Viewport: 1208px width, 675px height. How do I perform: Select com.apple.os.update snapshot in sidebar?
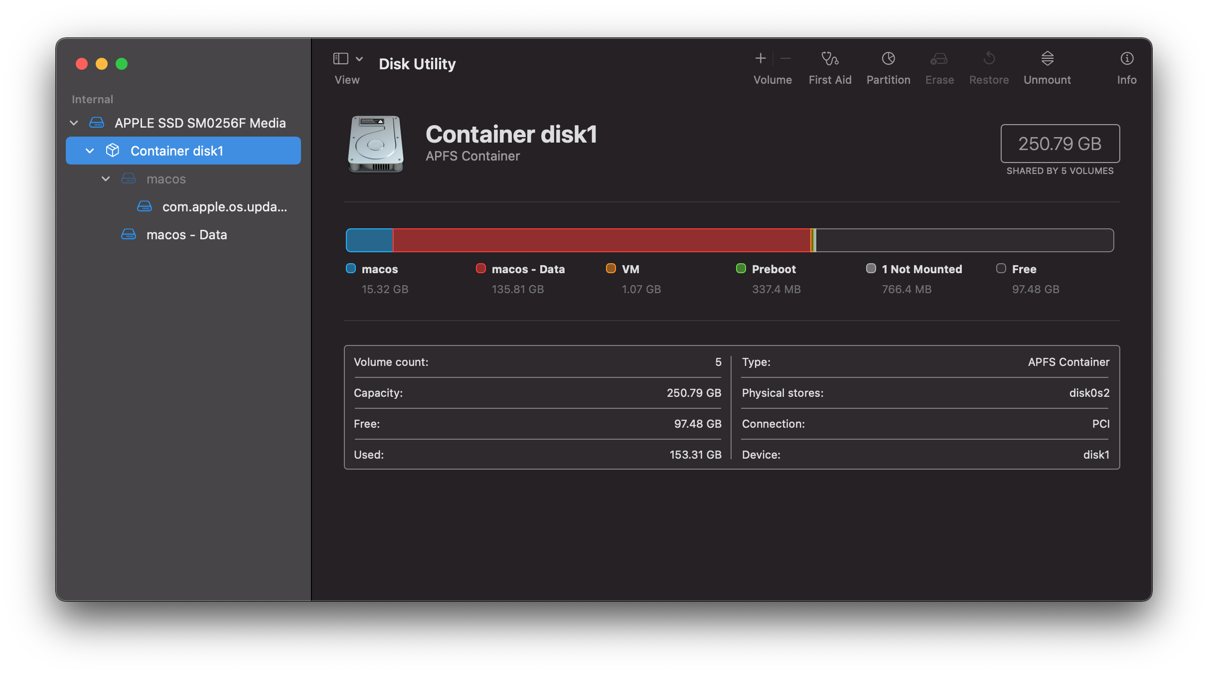click(x=224, y=206)
